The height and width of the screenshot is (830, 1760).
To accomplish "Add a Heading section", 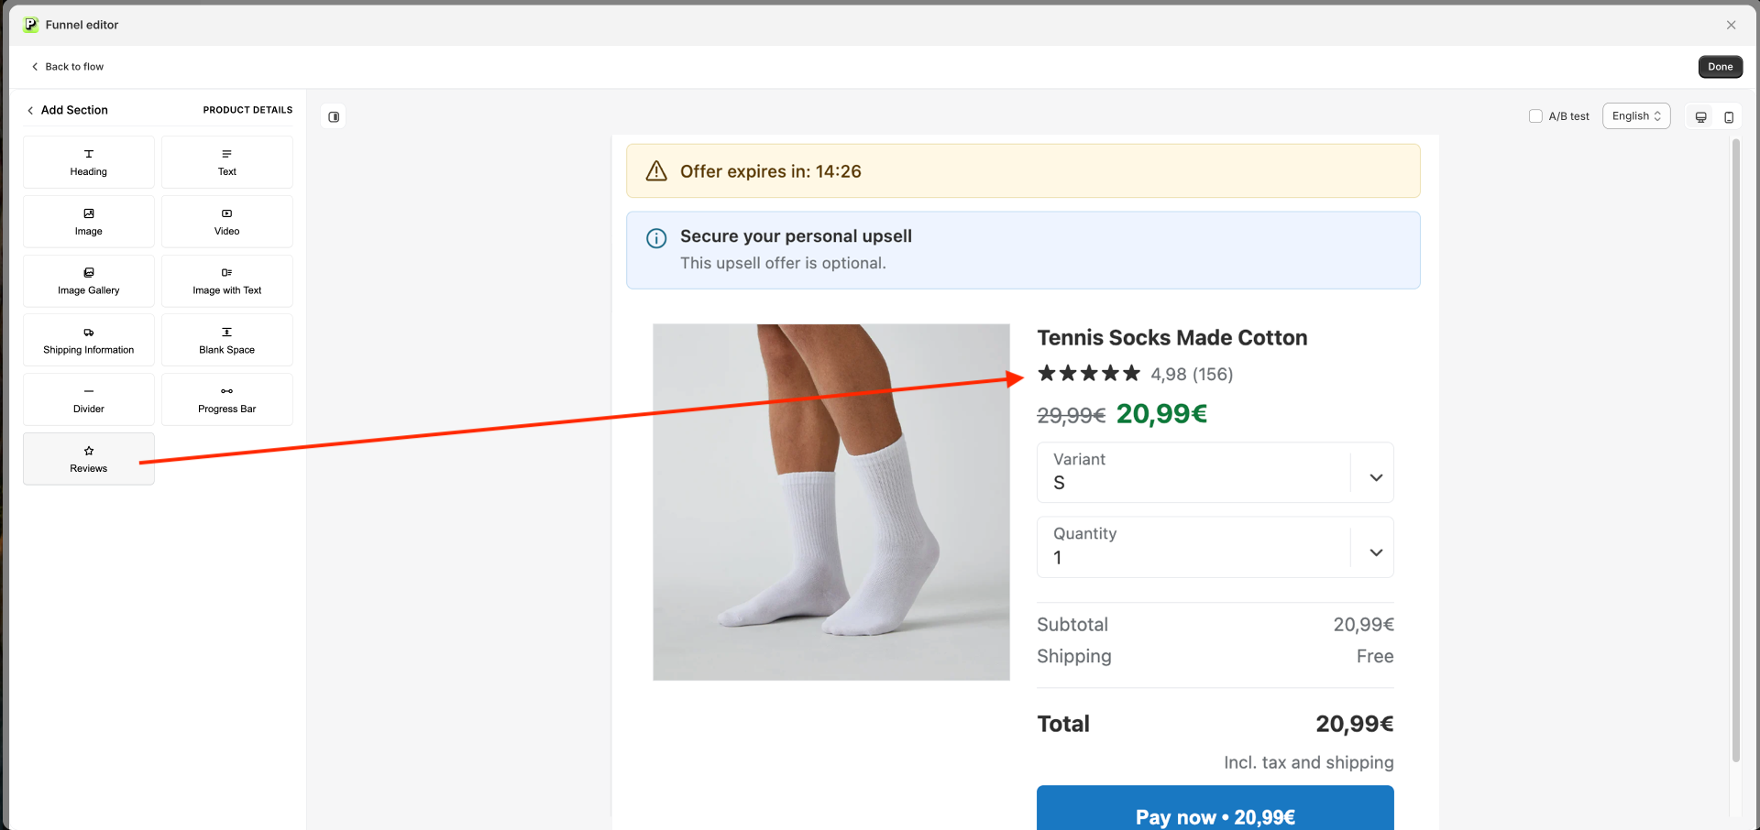I will (89, 162).
